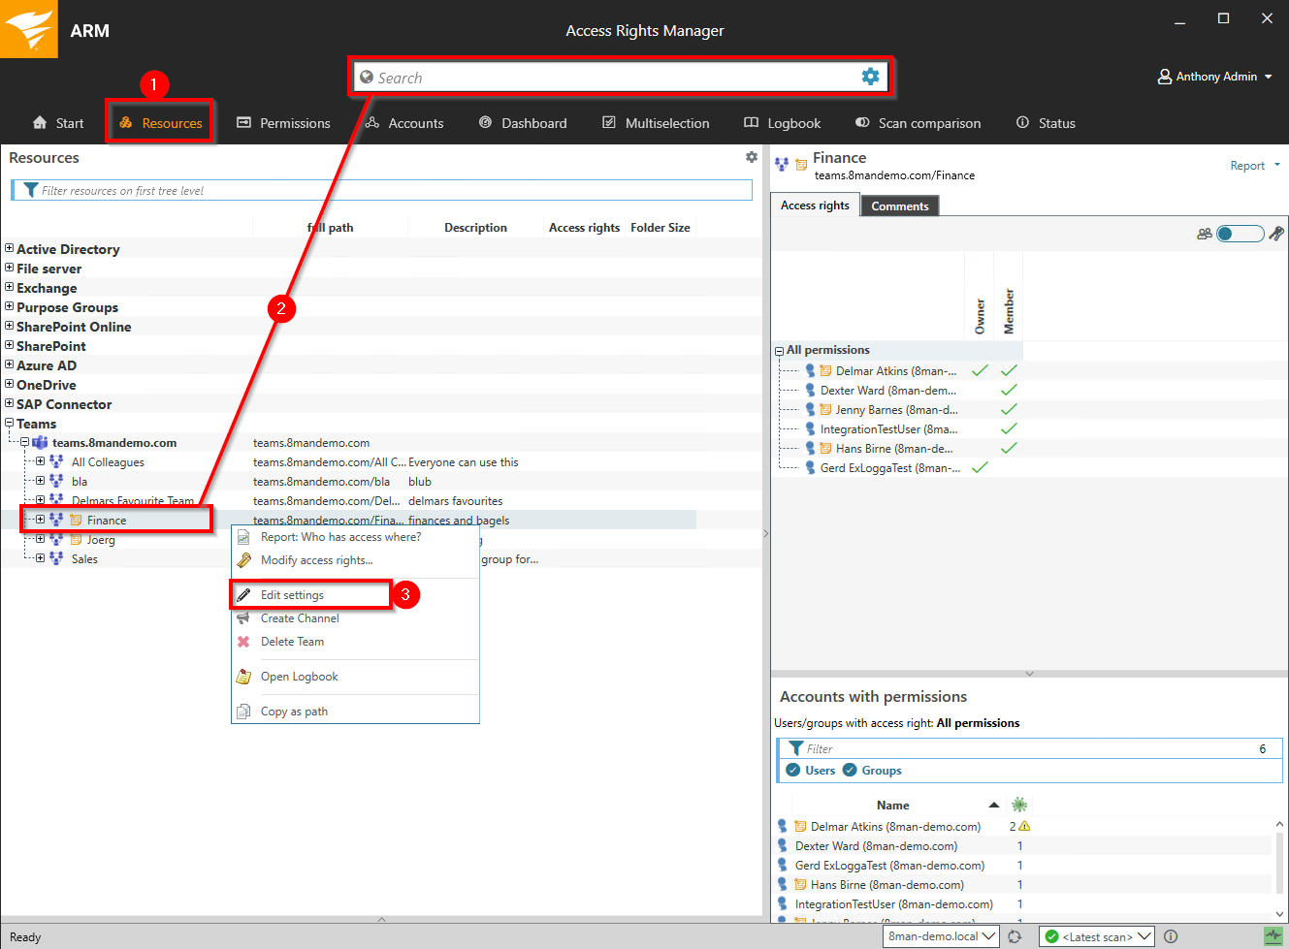Image resolution: width=1289 pixels, height=949 pixels.
Task: Open the 8man-demo.local domain dropdown
Action: [x=941, y=936]
